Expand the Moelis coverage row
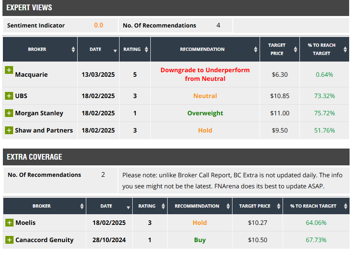 9,223
